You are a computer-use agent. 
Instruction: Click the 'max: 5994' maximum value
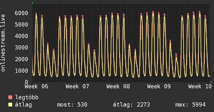point(190,105)
